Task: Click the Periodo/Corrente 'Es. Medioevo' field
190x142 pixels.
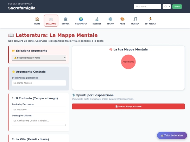Action: [x=39, y=109]
